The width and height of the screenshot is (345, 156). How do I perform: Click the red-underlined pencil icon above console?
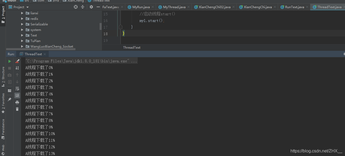17,61
